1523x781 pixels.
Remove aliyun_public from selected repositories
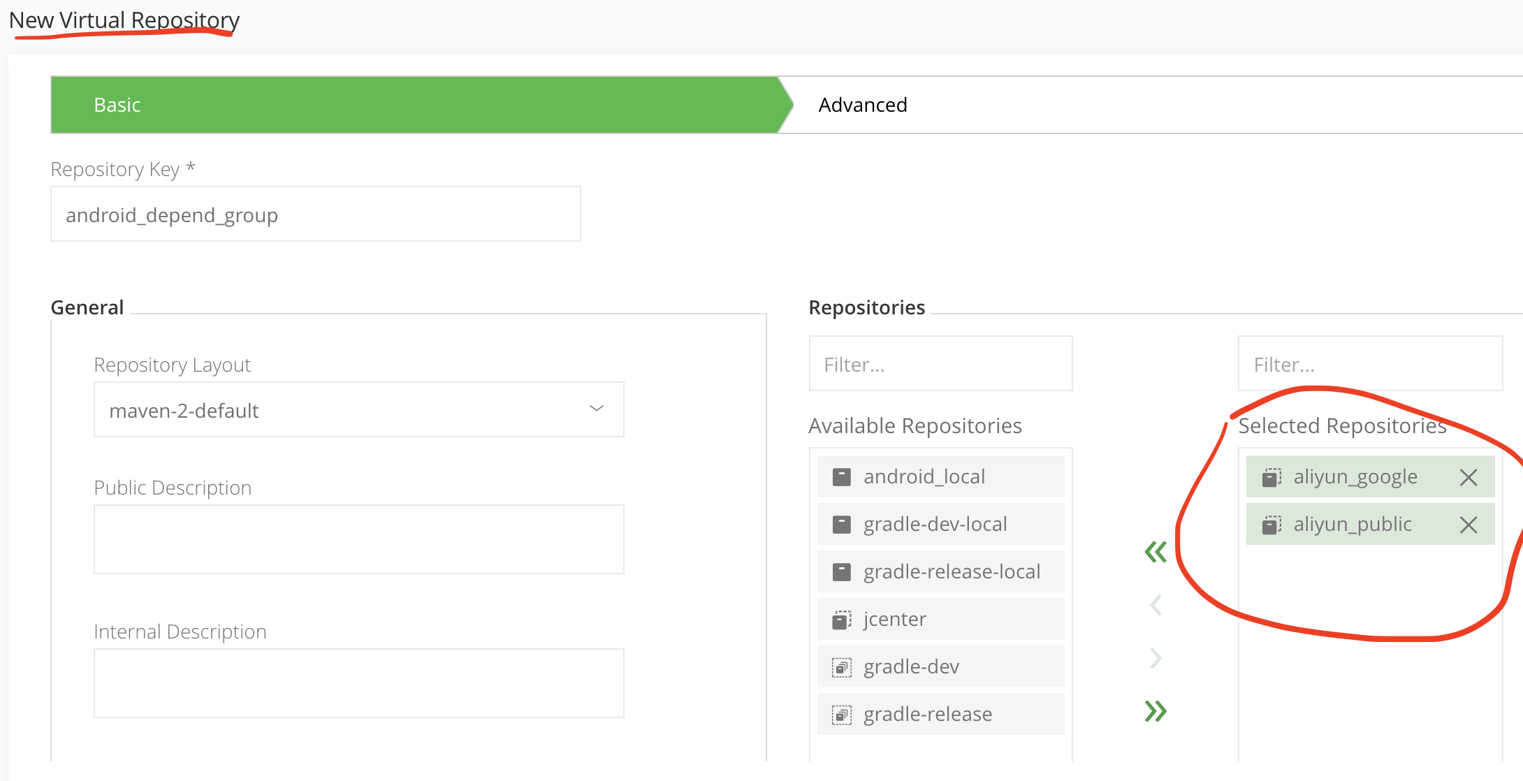click(1468, 525)
